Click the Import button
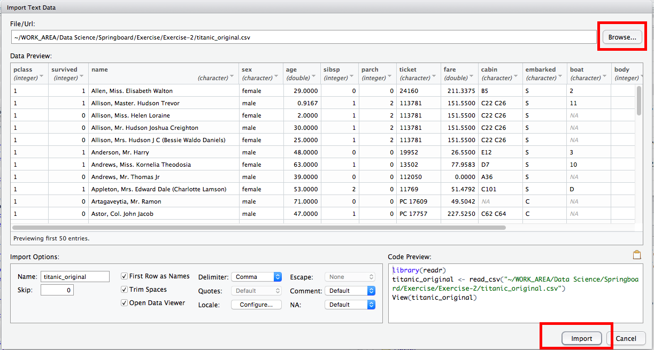The height and width of the screenshot is (350, 654). 582,338
